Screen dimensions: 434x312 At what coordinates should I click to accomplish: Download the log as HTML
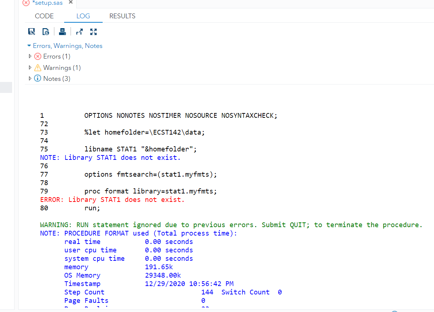coord(46,31)
